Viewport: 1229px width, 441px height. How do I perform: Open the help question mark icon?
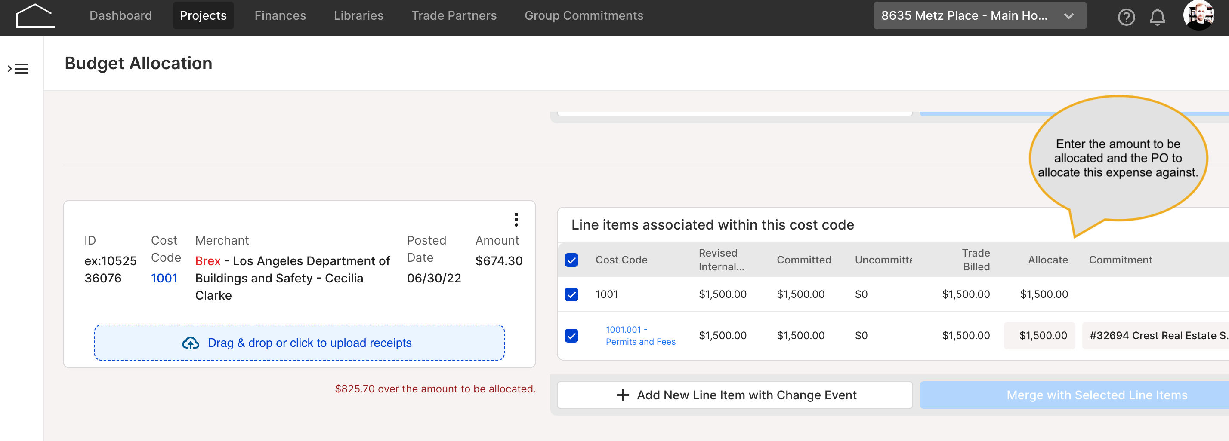pos(1126,17)
